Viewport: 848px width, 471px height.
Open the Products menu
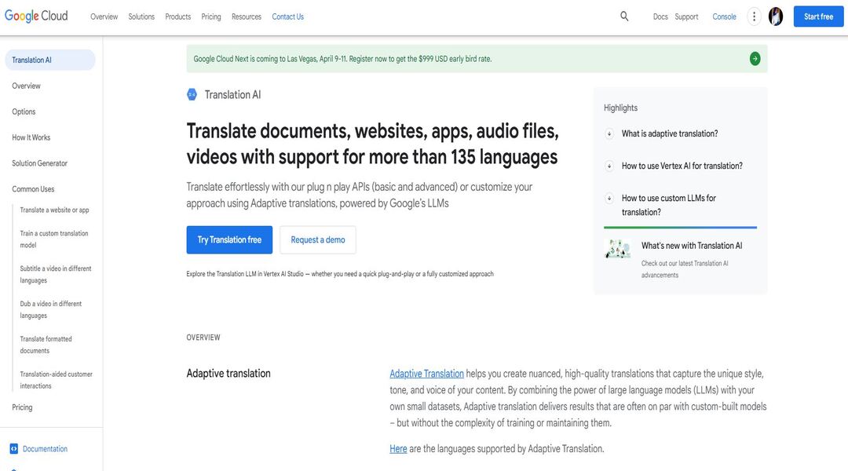(x=177, y=16)
